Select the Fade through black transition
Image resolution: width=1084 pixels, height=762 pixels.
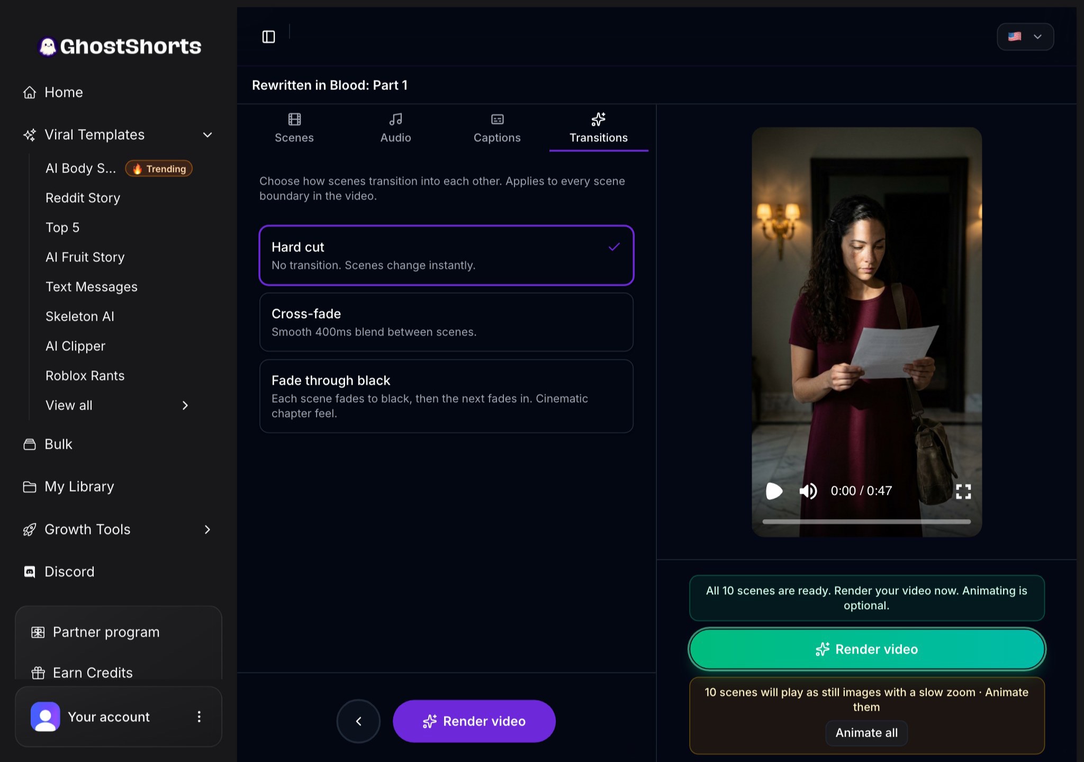(446, 396)
